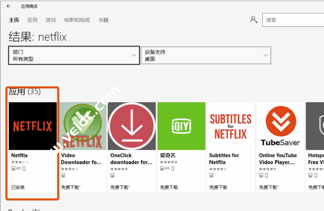The image size is (324, 211).
Task: Click the 'OneClick downloader for...' title
Action: (131, 159)
